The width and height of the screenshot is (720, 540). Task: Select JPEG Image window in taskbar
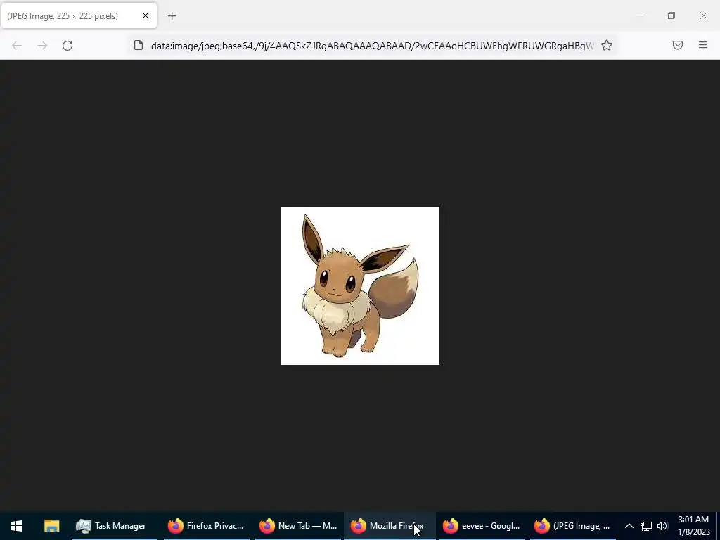[572, 526]
